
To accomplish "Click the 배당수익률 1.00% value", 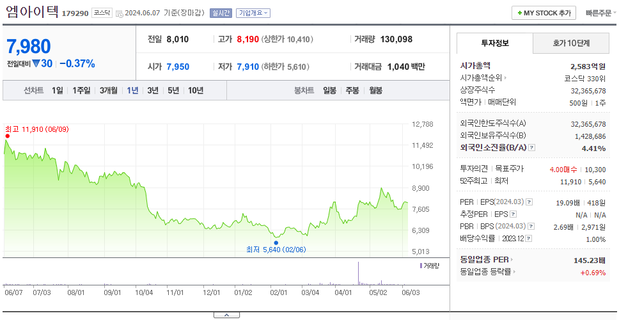I will (x=596, y=239).
